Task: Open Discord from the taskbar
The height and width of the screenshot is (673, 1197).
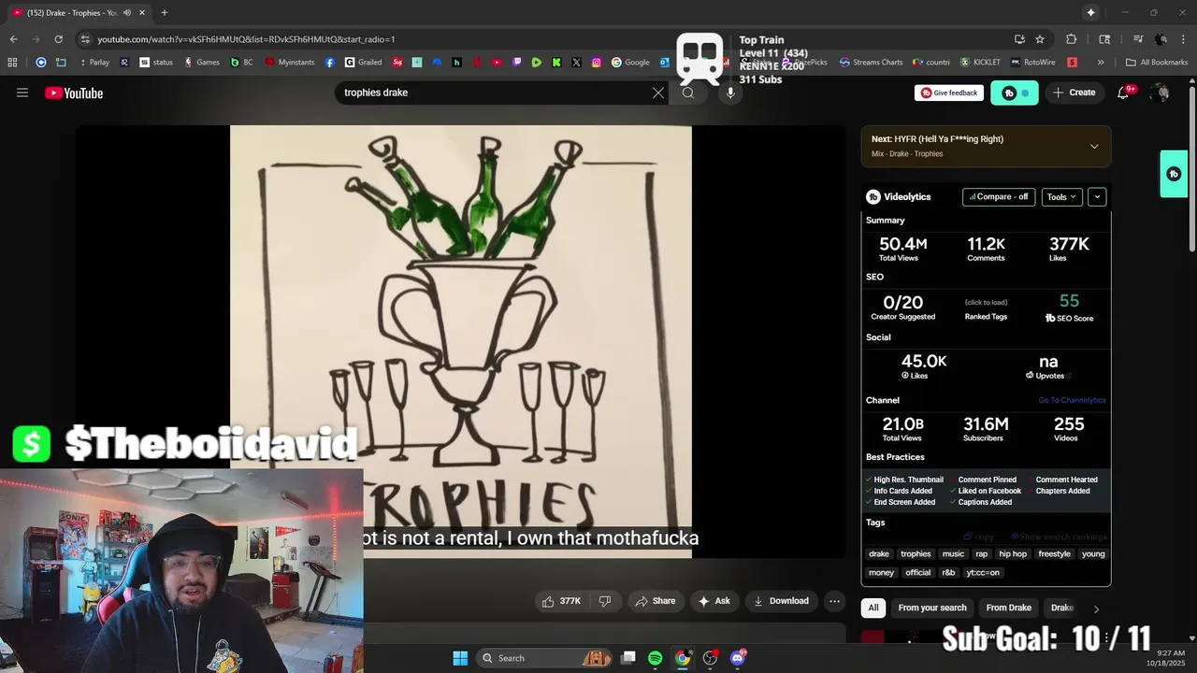Action: coord(738,658)
